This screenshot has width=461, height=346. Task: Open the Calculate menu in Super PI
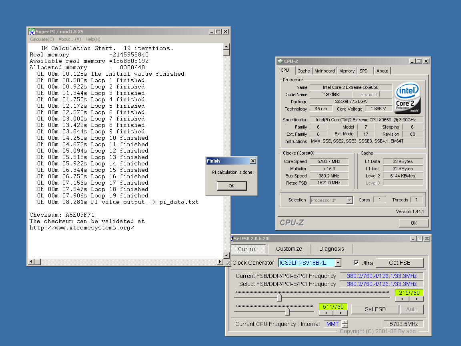click(42, 39)
